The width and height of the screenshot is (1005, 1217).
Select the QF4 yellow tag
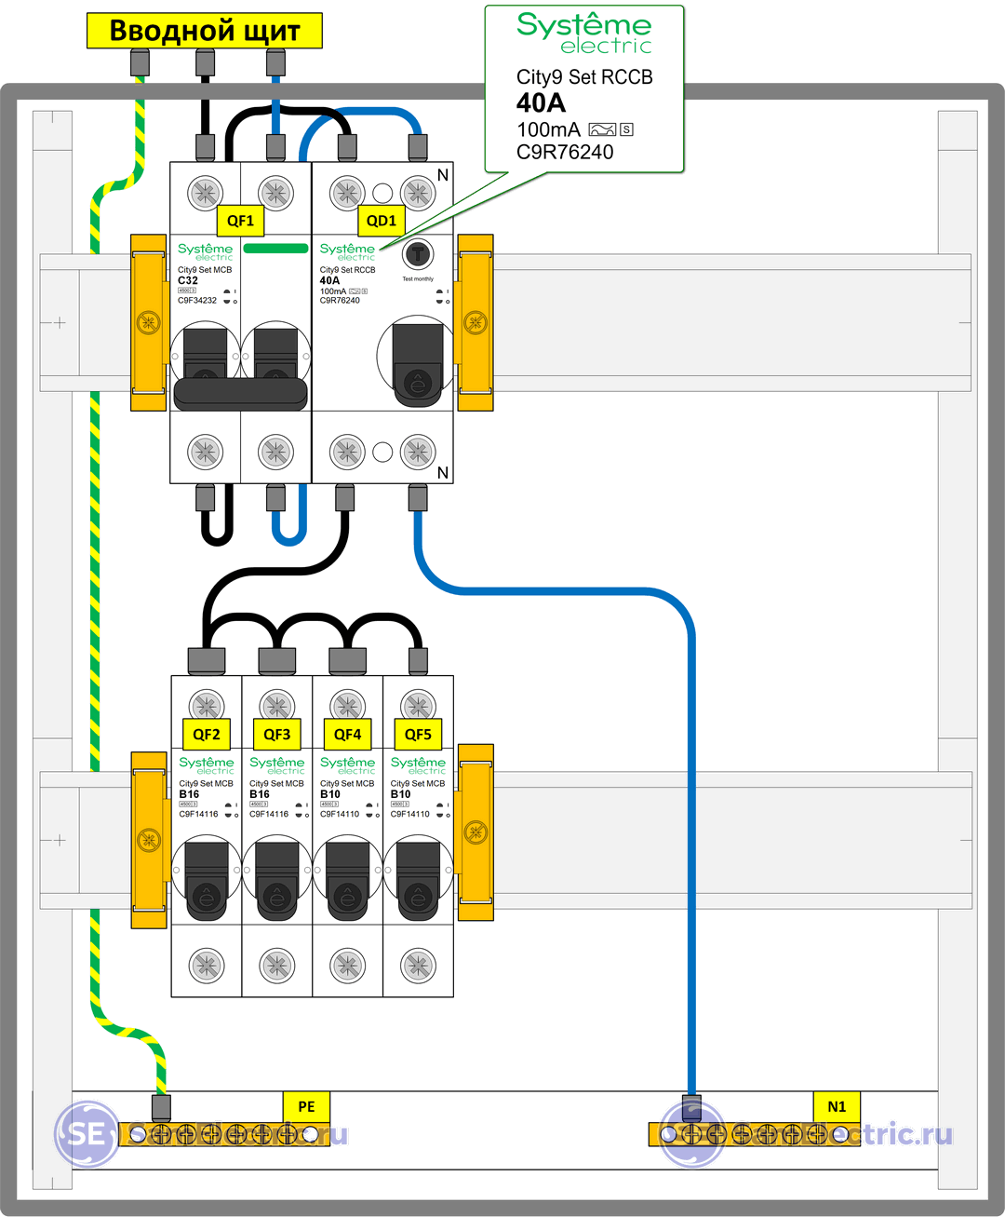click(348, 734)
